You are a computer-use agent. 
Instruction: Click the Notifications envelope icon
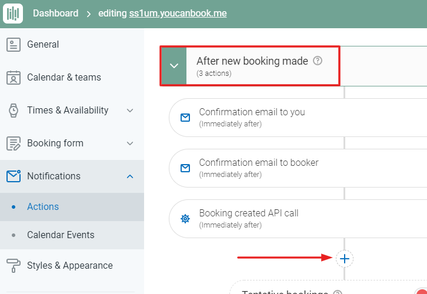13,176
